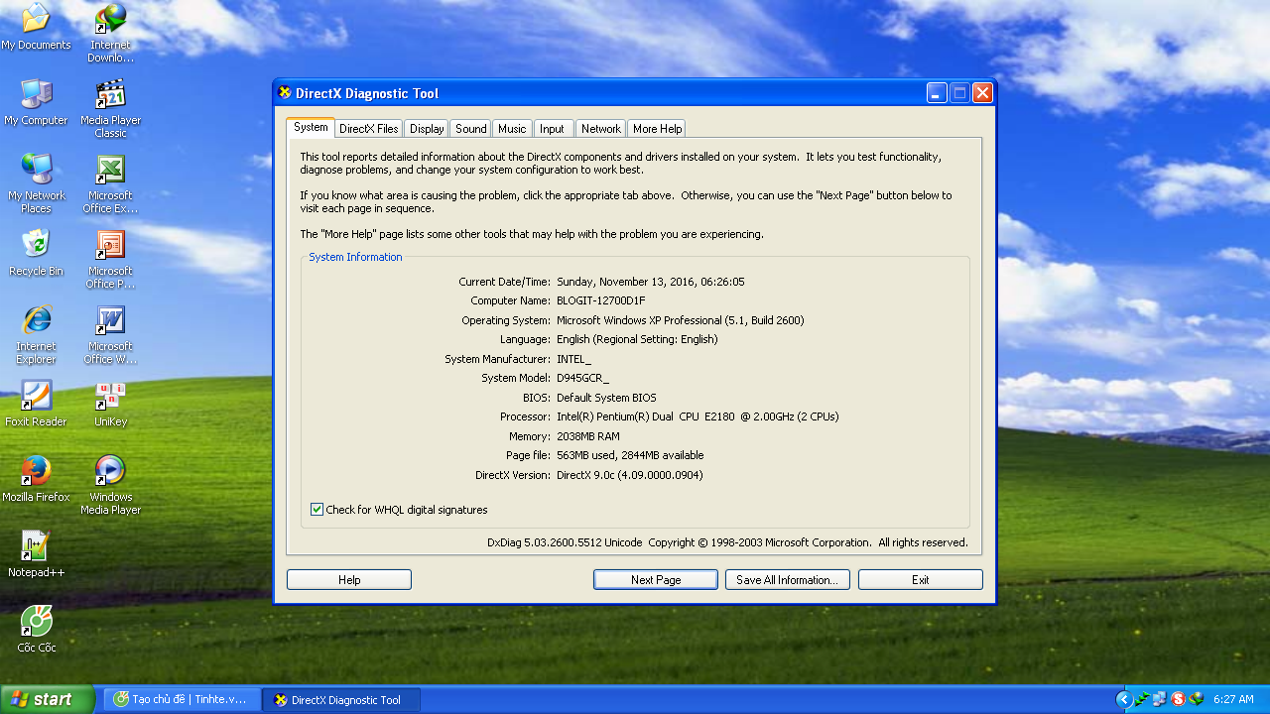Toggle Check for WHQL digital signatures
1270x714 pixels.
pyautogui.click(x=317, y=509)
